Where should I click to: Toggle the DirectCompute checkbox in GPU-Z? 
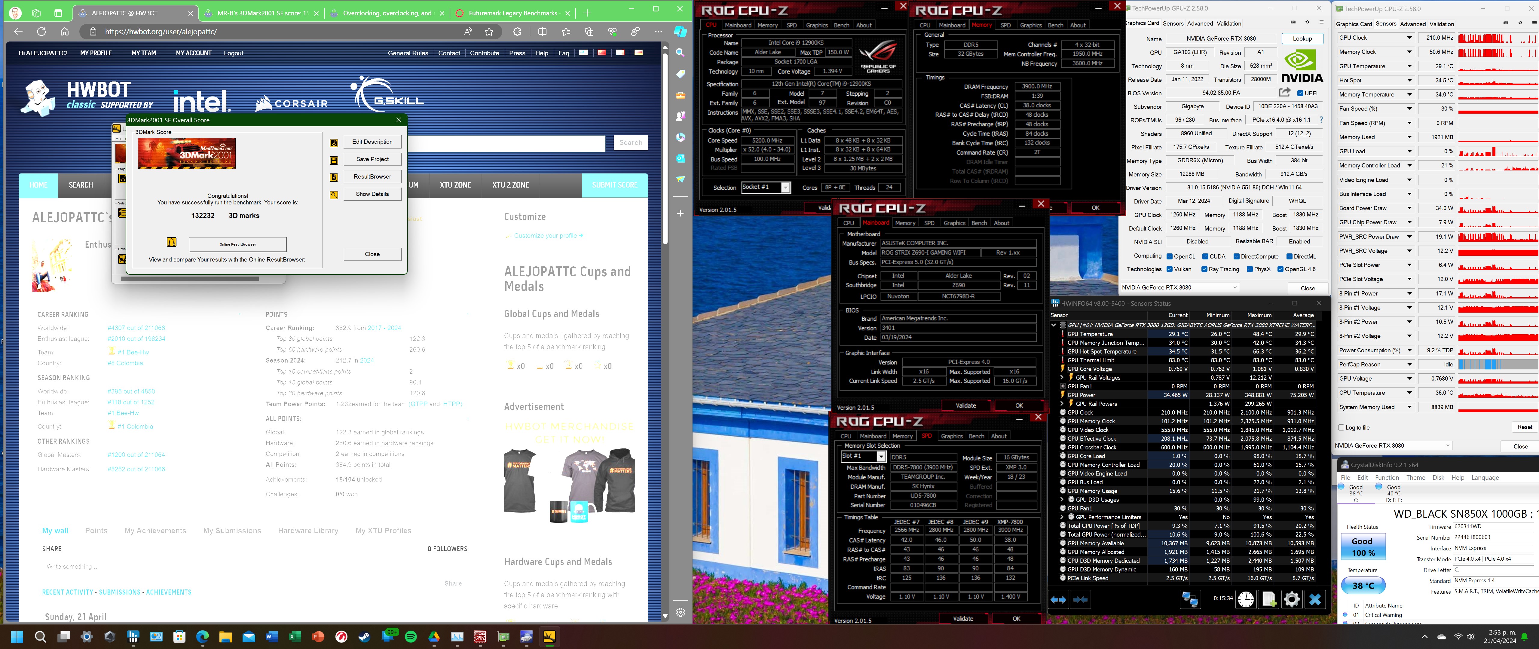pos(1236,256)
